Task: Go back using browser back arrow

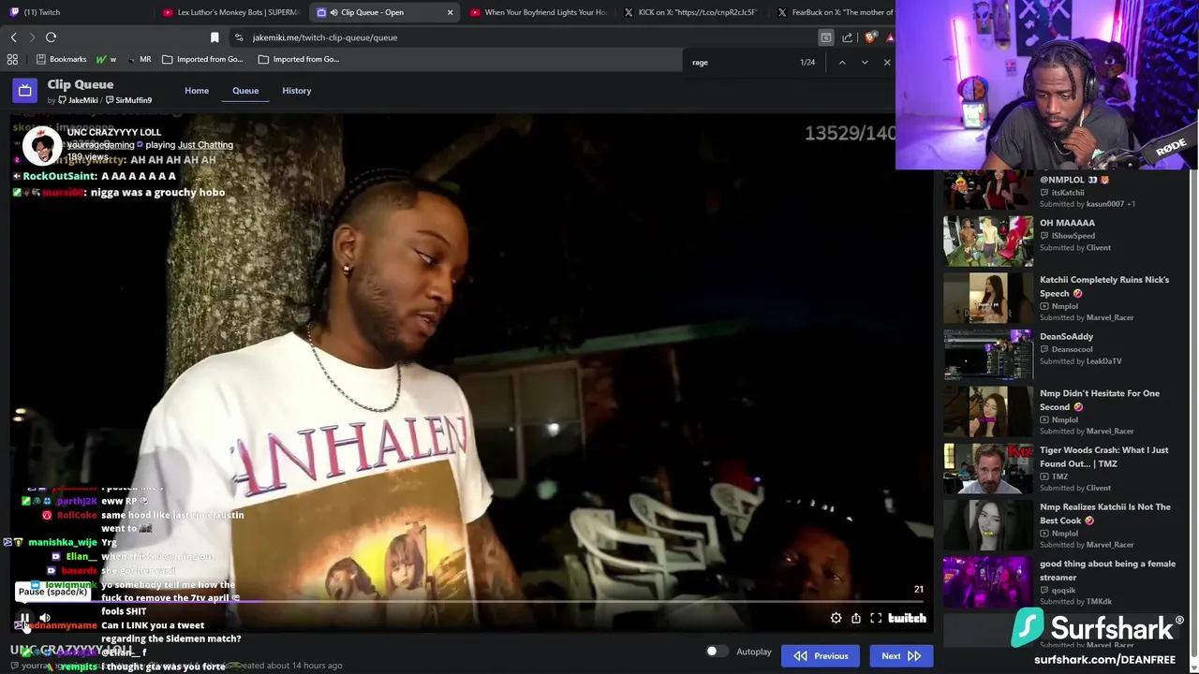Action: (13, 37)
